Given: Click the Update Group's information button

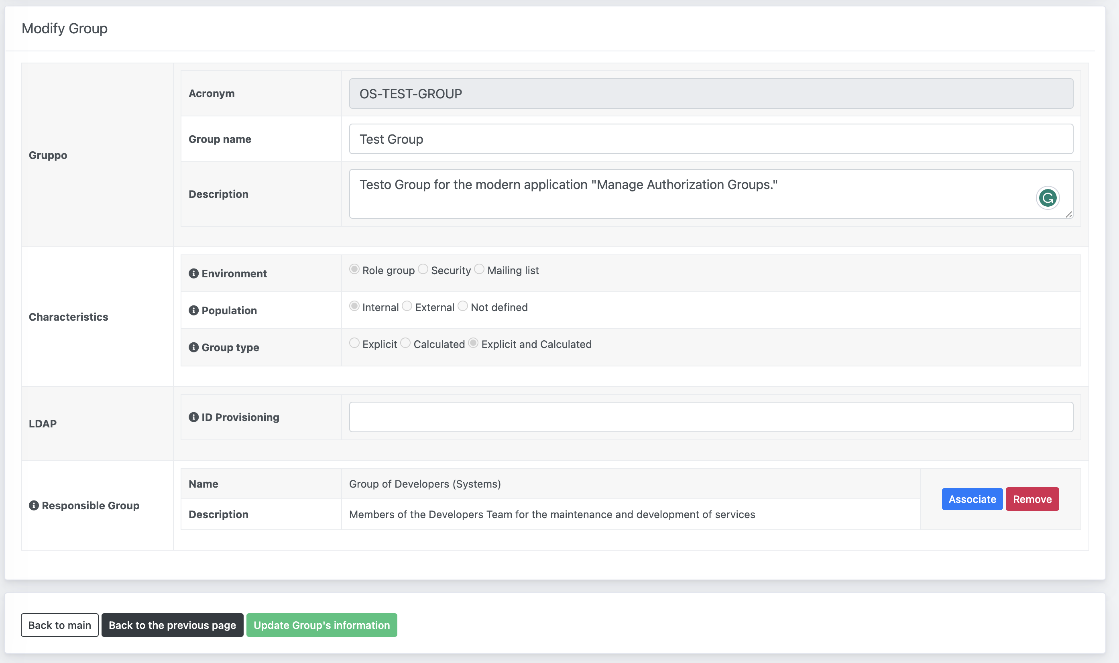Looking at the screenshot, I should 321,624.
